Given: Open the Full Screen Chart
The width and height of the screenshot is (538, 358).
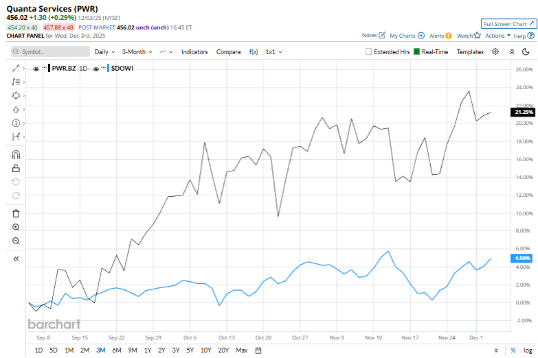Looking at the screenshot, I should (508, 24).
